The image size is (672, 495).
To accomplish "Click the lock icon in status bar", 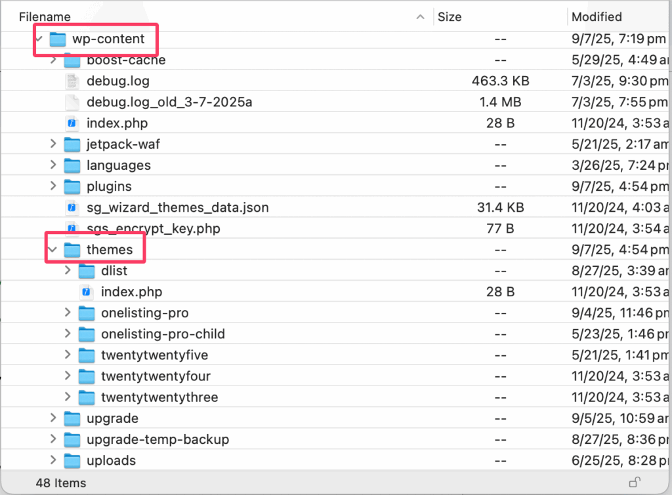I will (634, 483).
